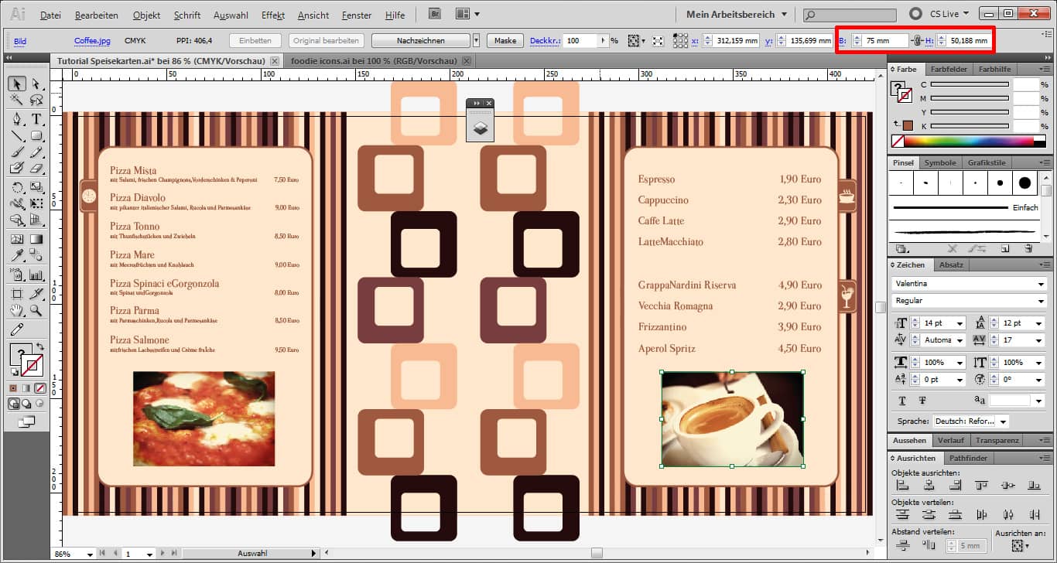Select the Type tool
The image size is (1057, 563).
(x=36, y=118)
